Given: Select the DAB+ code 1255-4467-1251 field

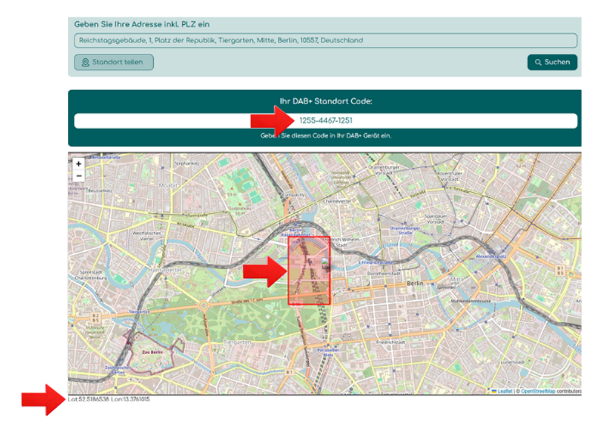Looking at the screenshot, I should [x=326, y=120].
